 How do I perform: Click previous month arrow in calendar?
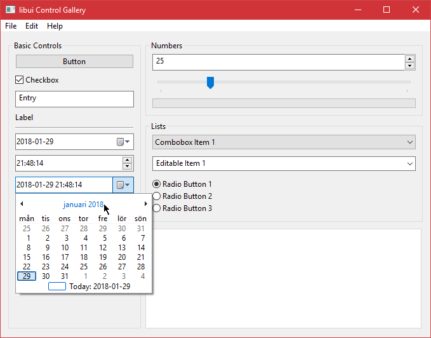pyautogui.click(x=22, y=204)
